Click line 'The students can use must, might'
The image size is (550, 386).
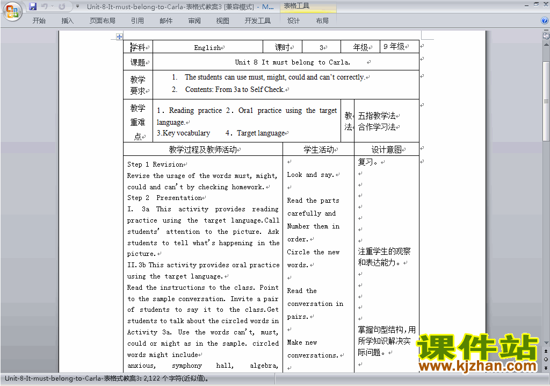pyautogui.click(x=274, y=77)
